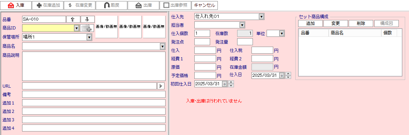Open the URL with the play arrow button

161,86
